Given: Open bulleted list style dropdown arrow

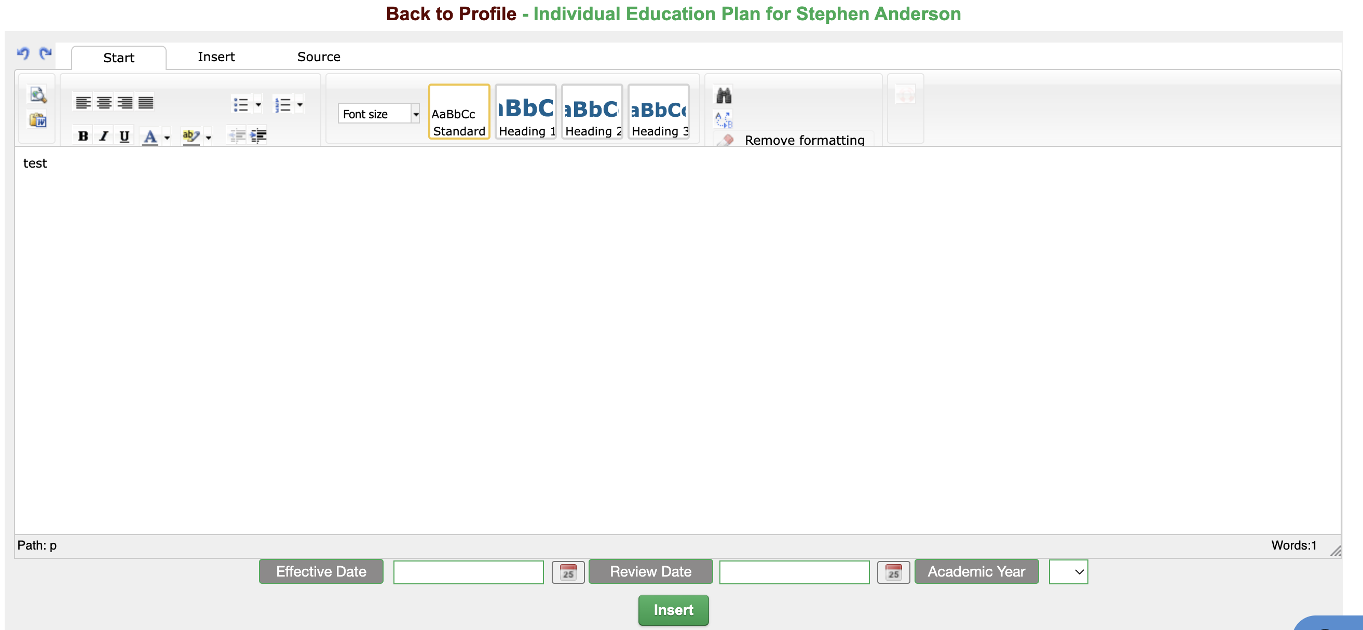Looking at the screenshot, I should tap(258, 105).
